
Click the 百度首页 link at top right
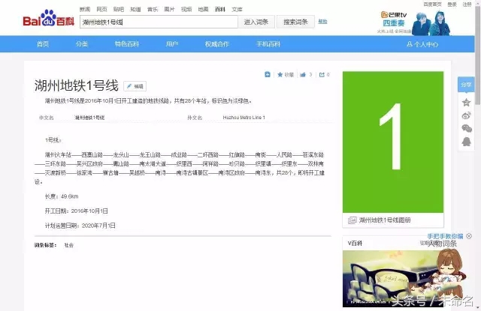click(433, 4)
